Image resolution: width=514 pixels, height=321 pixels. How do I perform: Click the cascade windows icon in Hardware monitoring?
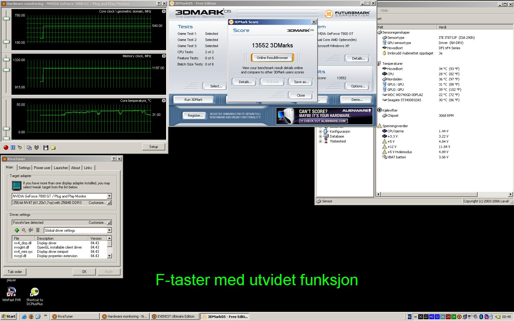click(29, 148)
